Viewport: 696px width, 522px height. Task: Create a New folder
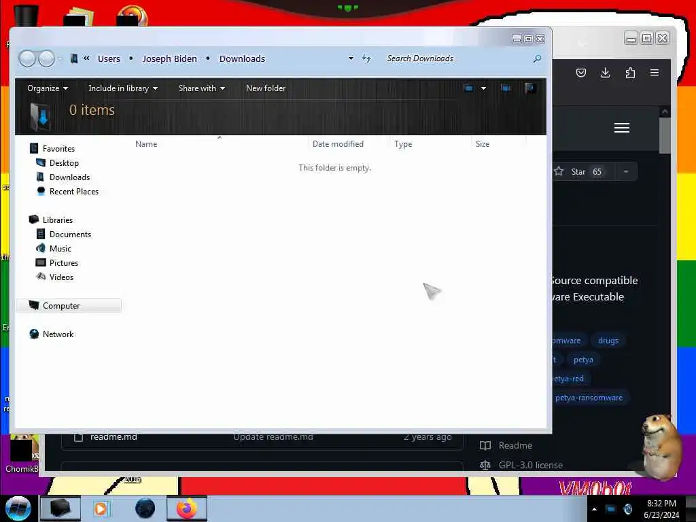[266, 88]
